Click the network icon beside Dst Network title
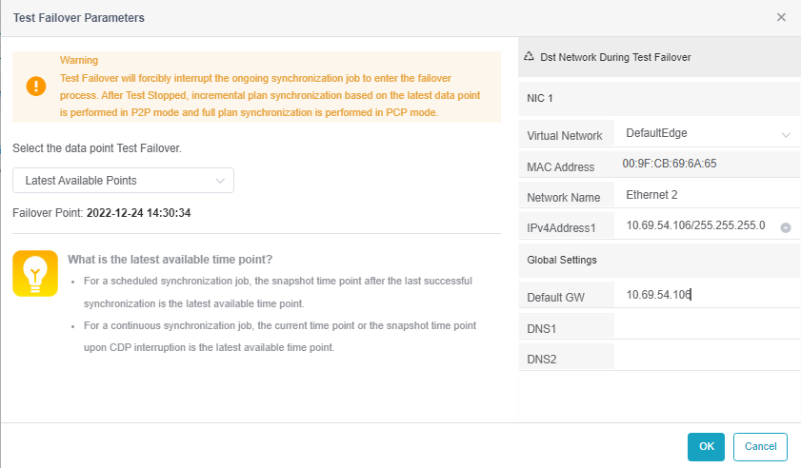The image size is (801, 468). click(x=529, y=57)
